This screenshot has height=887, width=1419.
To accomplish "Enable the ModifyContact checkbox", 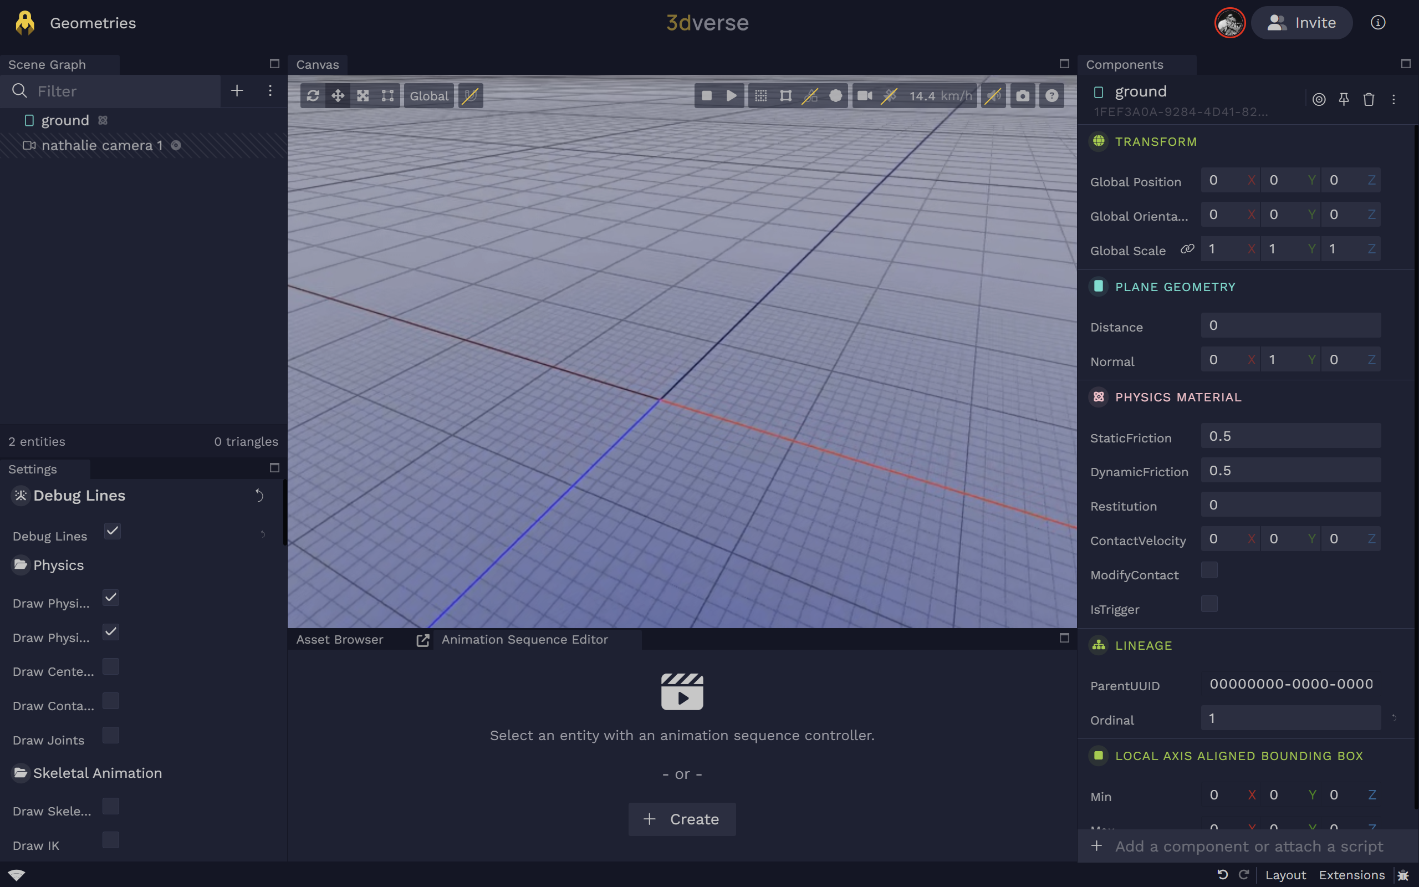I will (1209, 570).
